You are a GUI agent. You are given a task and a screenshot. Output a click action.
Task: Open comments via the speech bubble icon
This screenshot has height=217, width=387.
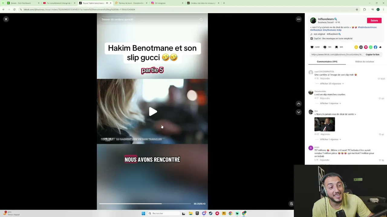[x=325, y=47]
